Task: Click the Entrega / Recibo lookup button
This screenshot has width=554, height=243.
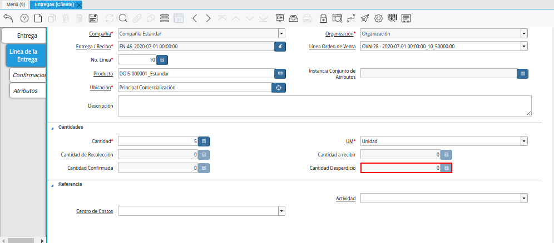Action: pos(280,47)
